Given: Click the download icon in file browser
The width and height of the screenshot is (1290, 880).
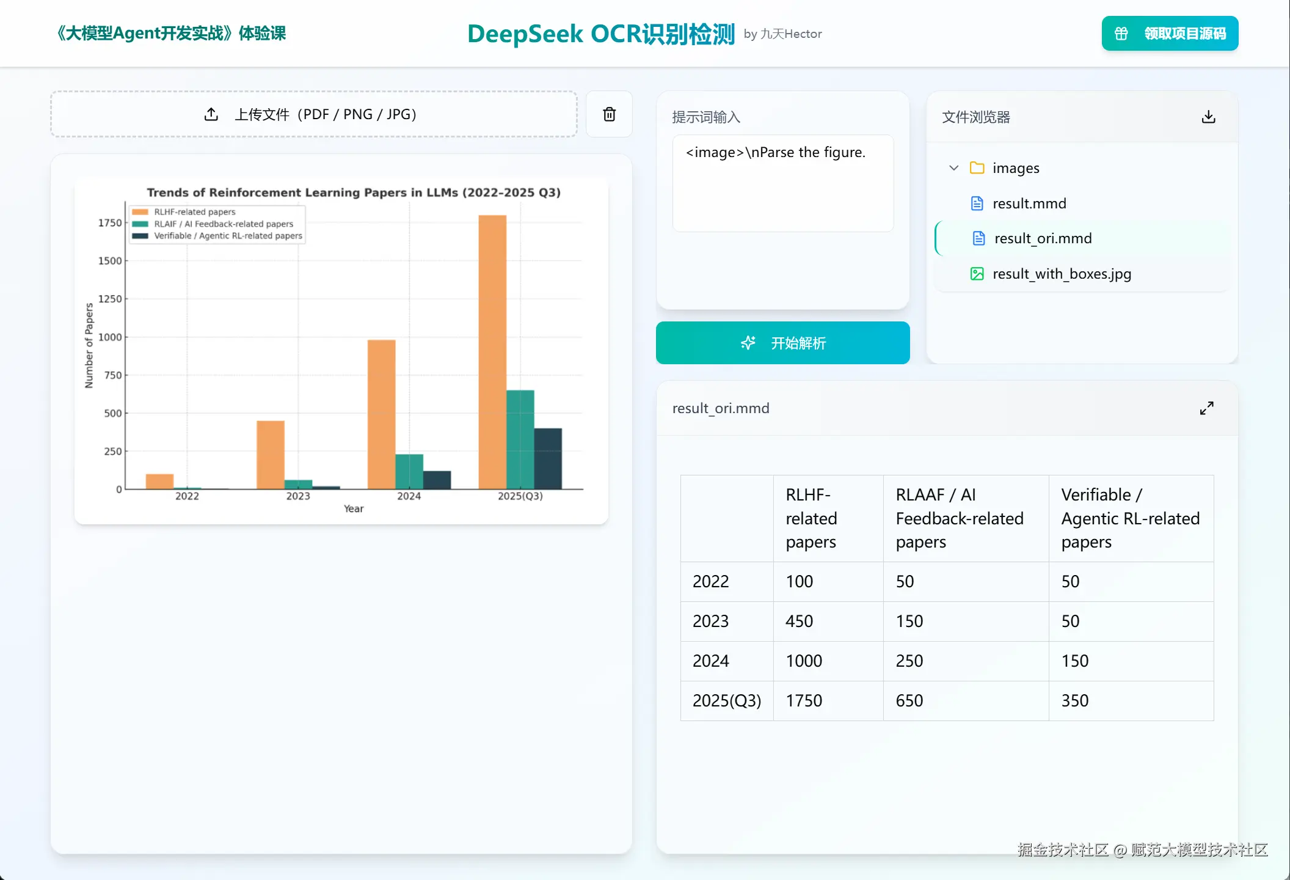Looking at the screenshot, I should (x=1208, y=117).
